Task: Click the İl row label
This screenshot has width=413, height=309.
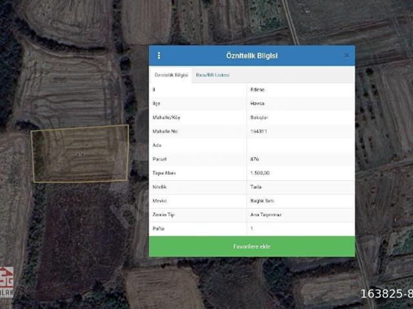Action: [x=154, y=89]
